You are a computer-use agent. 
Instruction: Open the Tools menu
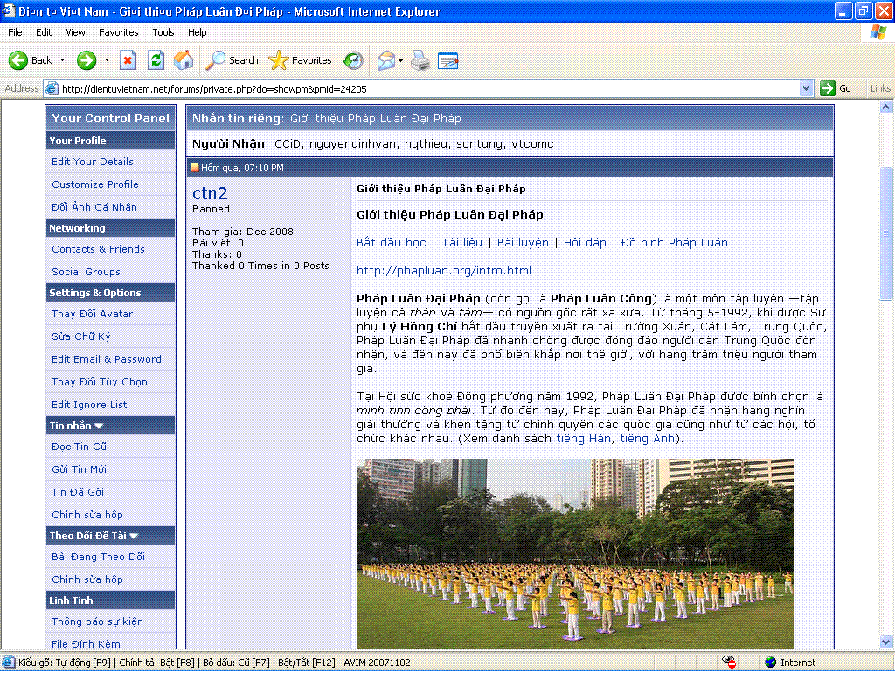pyautogui.click(x=163, y=32)
